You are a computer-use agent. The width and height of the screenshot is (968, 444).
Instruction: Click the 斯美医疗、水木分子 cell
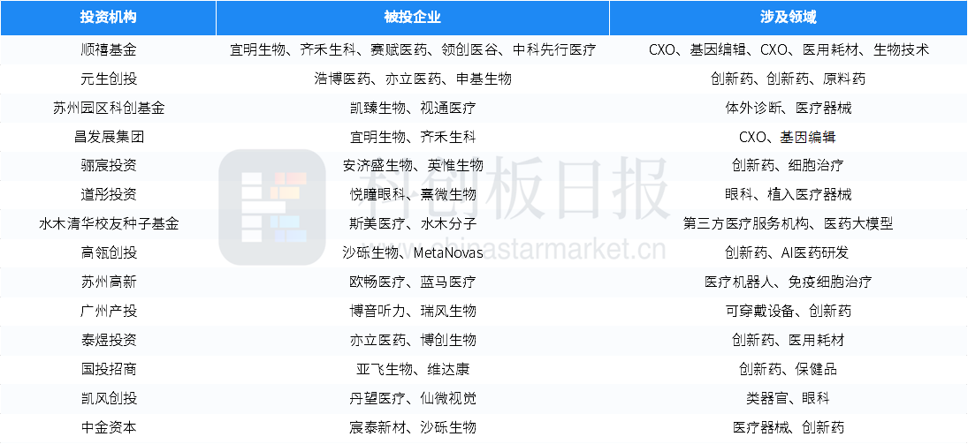(412, 224)
